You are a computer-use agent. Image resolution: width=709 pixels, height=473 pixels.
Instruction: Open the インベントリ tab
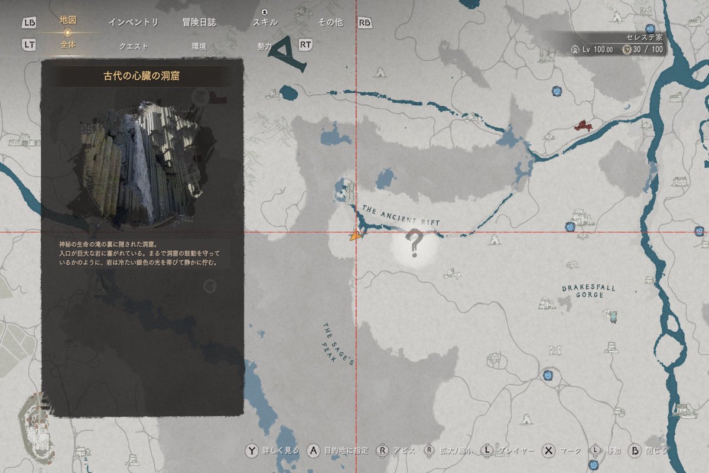134,22
